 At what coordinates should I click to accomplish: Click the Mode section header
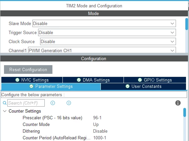(94, 13)
